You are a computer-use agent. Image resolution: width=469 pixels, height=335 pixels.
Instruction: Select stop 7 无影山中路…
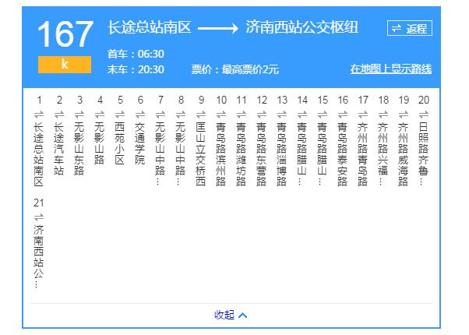(x=160, y=154)
